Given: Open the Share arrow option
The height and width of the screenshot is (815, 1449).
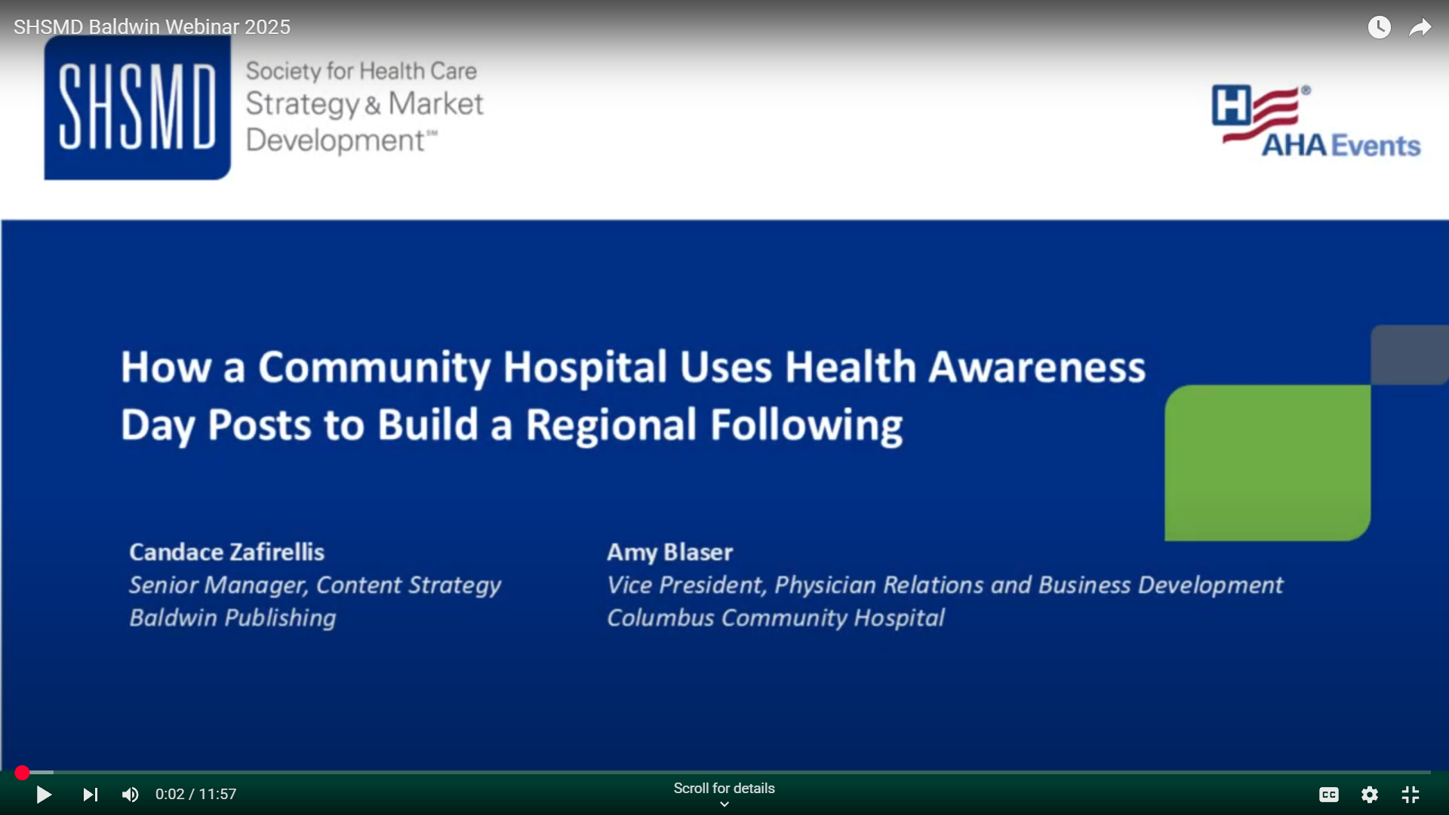Looking at the screenshot, I should click(1420, 27).
